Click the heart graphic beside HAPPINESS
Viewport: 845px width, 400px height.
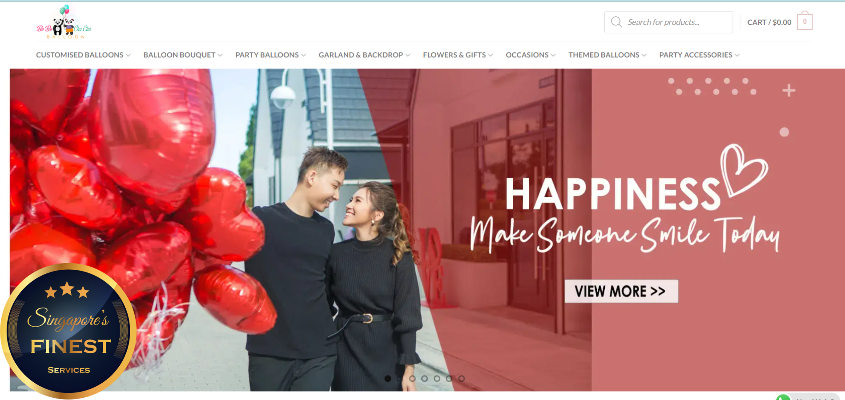tap(744, 170)
